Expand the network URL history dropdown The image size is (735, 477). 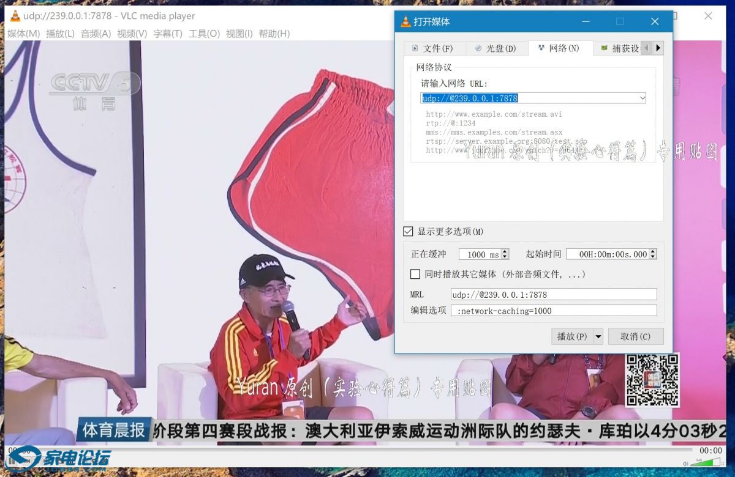coord(642,98)
